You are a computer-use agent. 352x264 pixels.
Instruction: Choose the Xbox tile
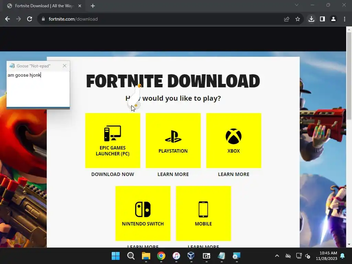(234, 141)
